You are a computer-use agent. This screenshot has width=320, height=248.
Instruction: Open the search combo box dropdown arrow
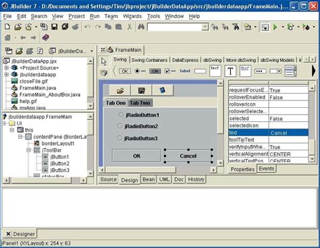pyautogui.click(x=205, y=27)
